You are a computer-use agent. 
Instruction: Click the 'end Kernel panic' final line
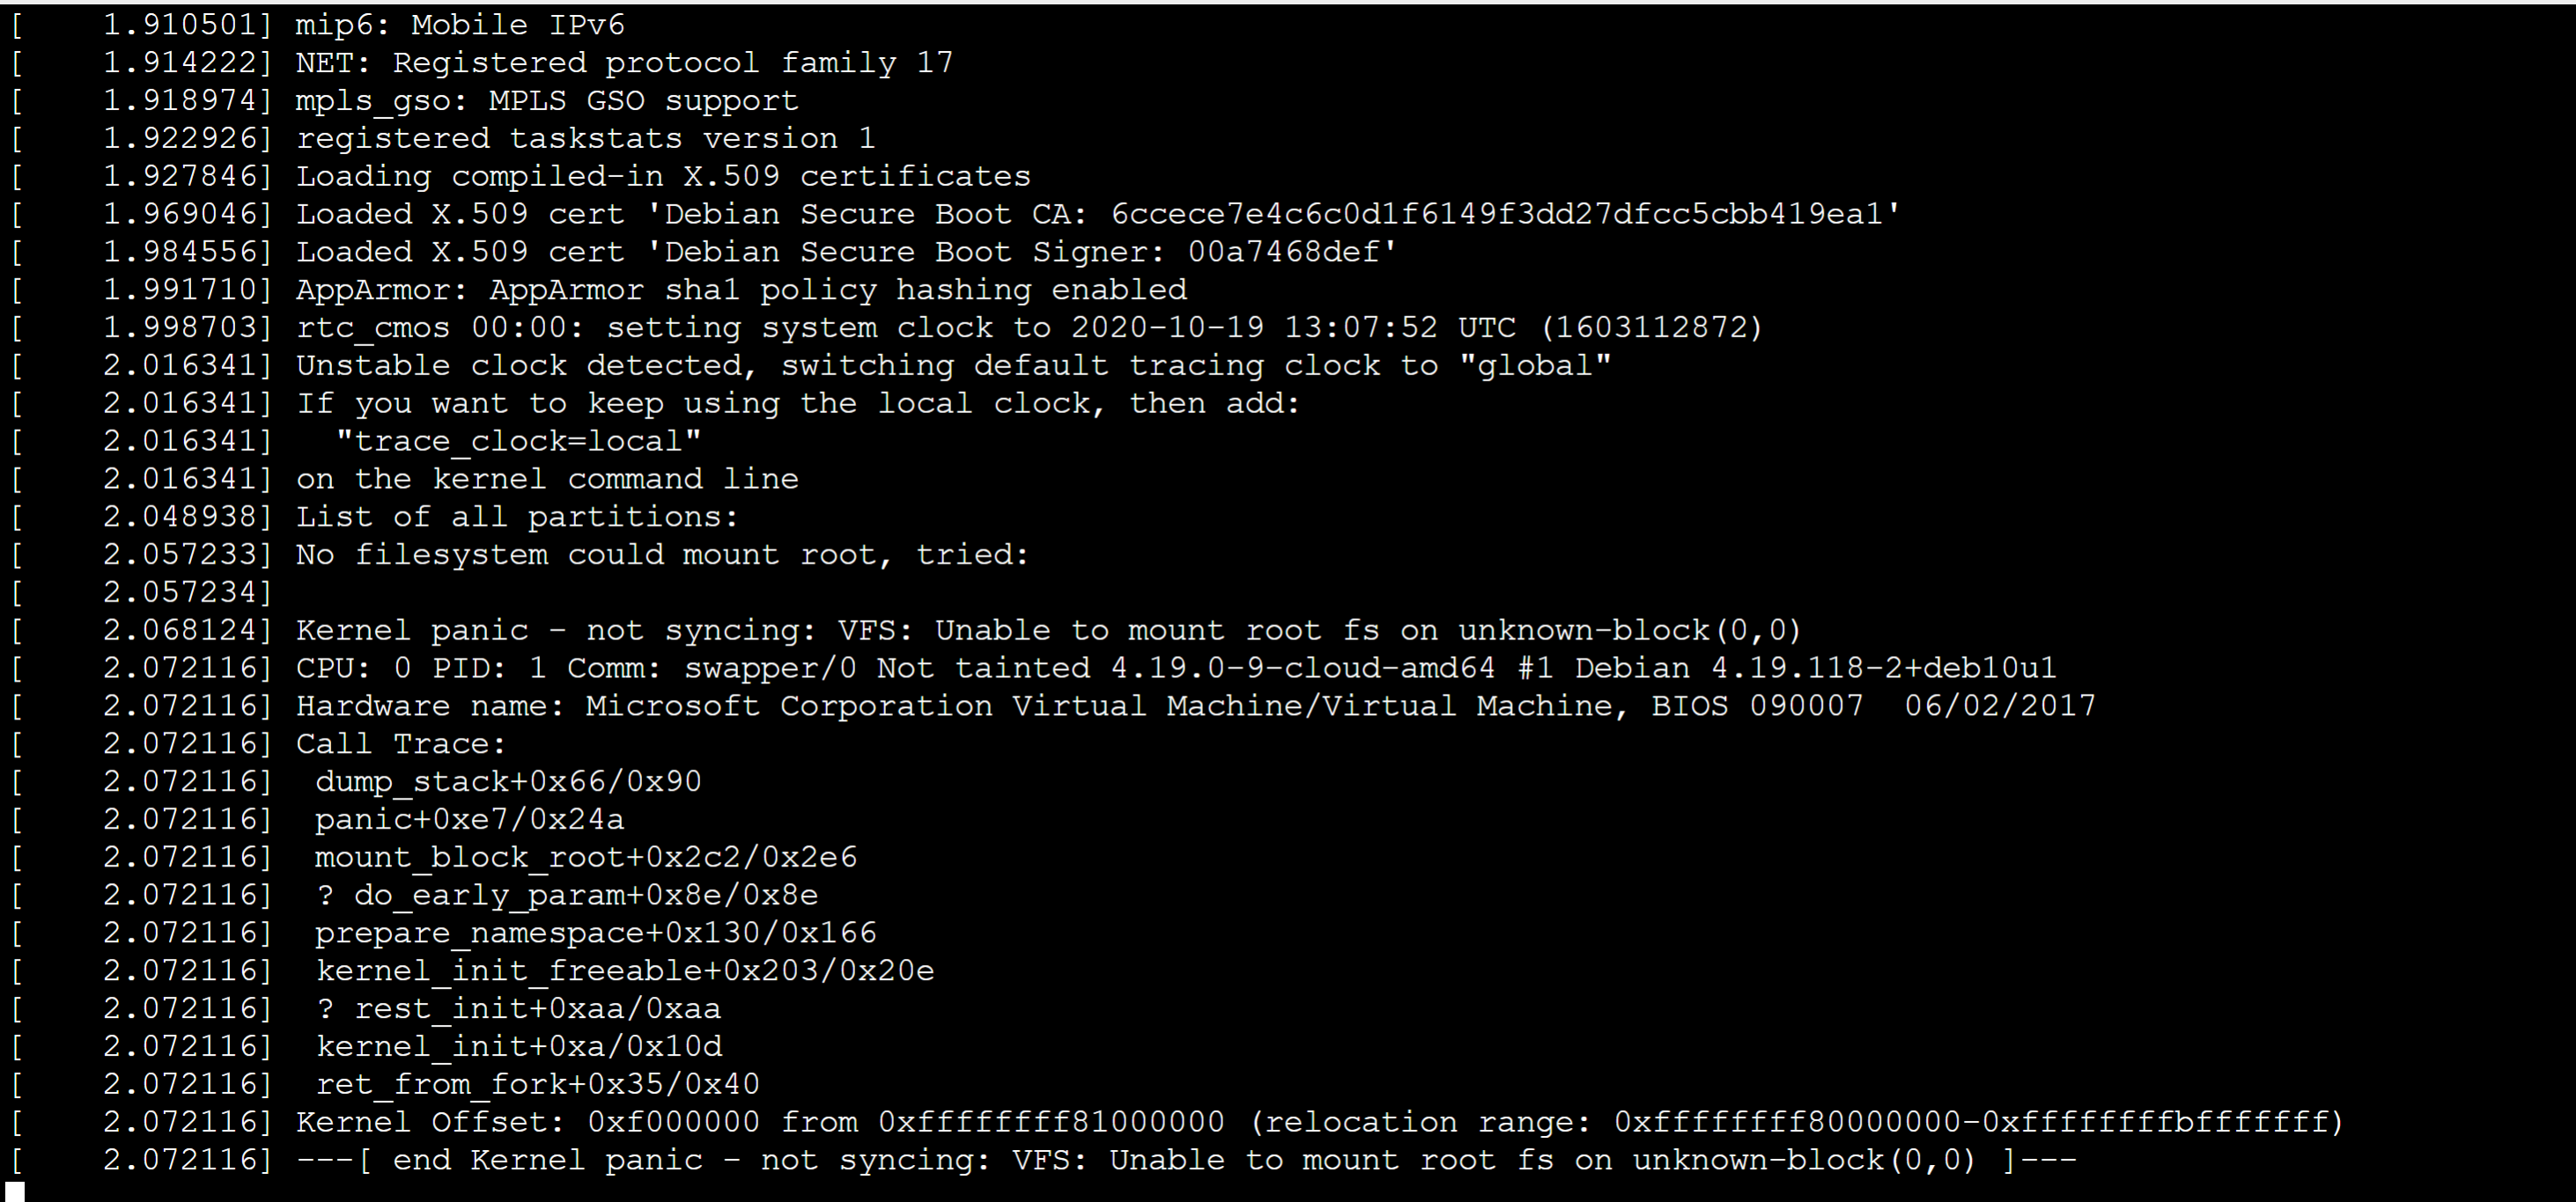click(1186, 1160)
